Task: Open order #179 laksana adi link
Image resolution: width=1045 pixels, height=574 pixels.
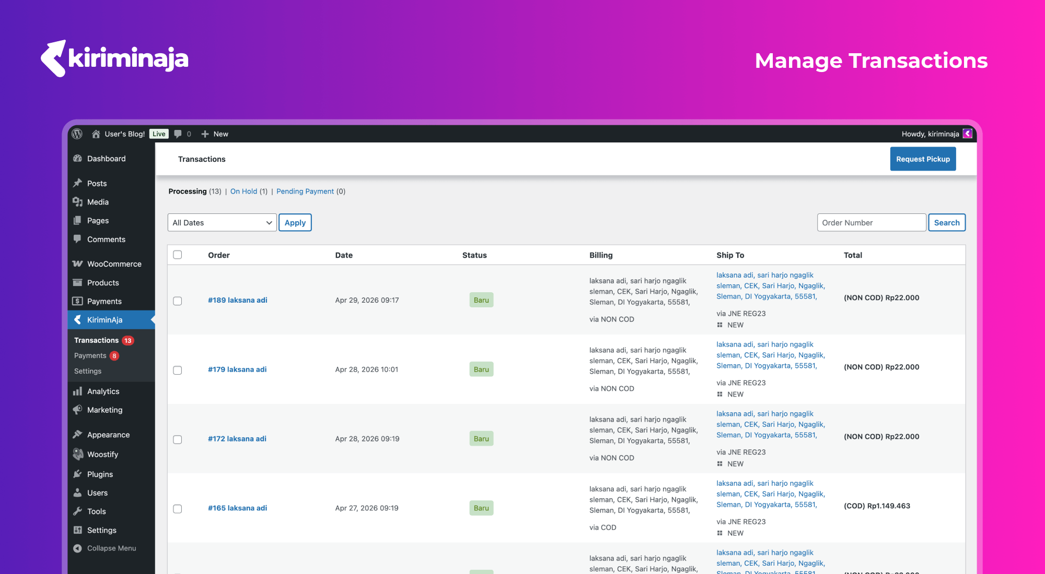Action: (237, 369)
